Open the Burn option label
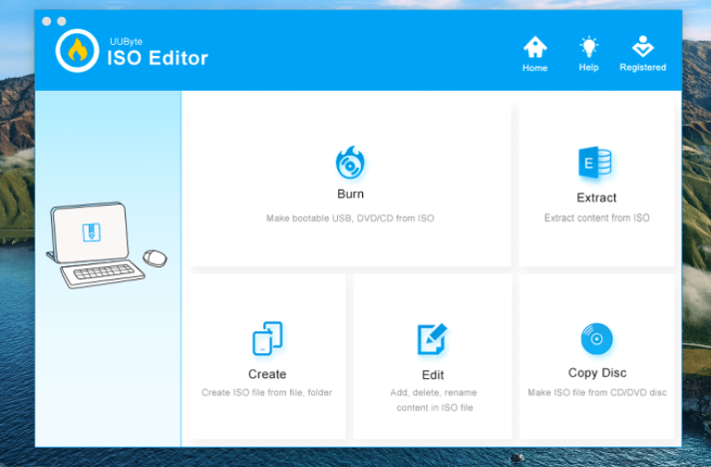Viewport: 711px width, 467px height. (350, 194)
